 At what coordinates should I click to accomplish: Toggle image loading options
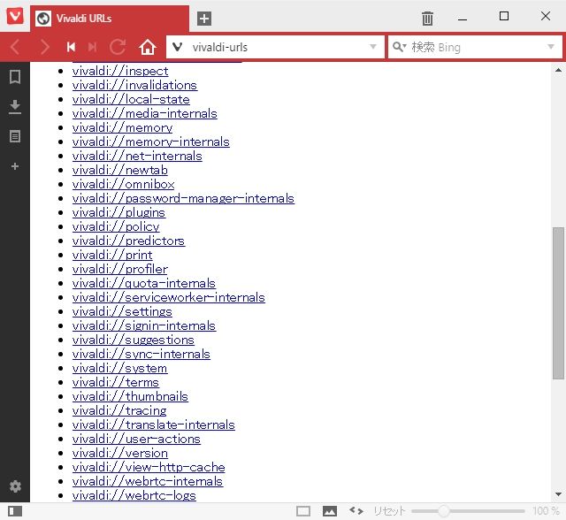tap(330, 511)
